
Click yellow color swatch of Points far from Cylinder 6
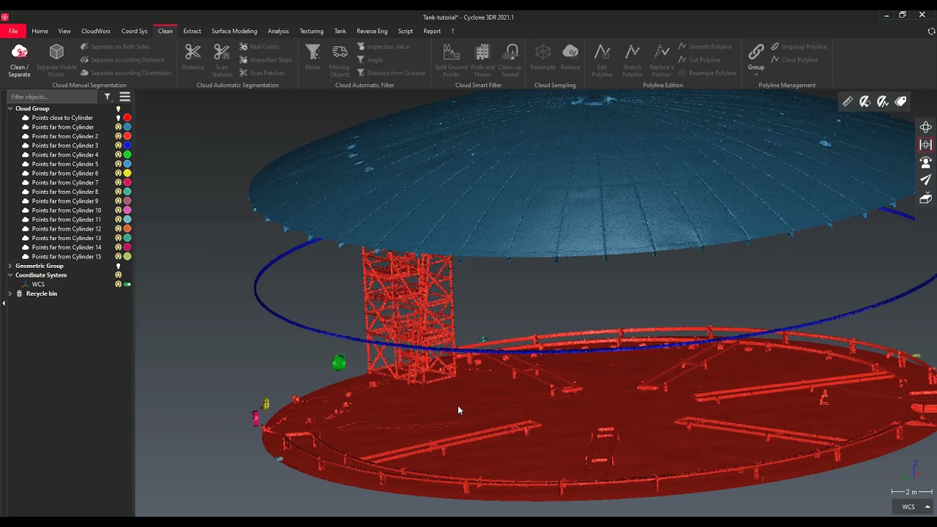click(127, 173)
